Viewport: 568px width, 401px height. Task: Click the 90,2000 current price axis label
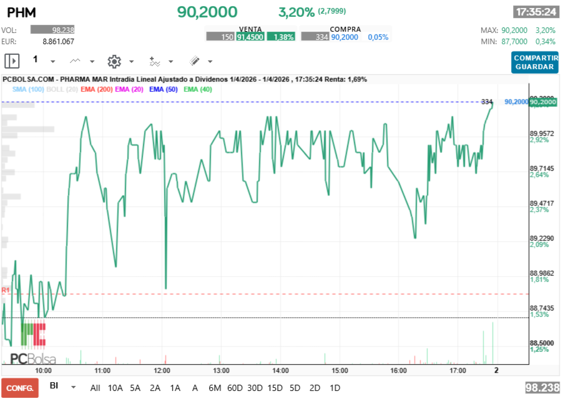pos(542,102)
